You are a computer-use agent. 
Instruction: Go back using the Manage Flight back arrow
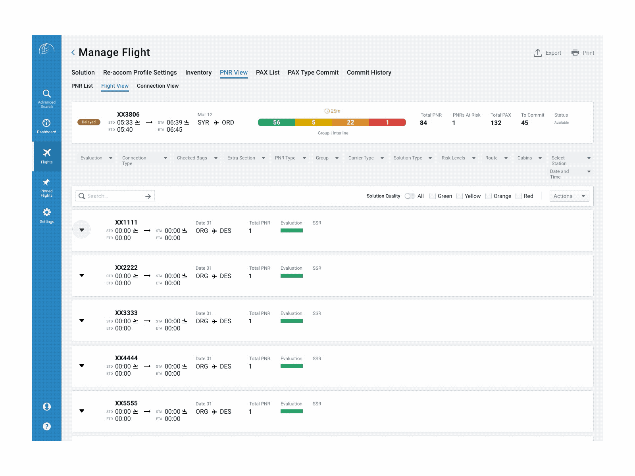73,52
